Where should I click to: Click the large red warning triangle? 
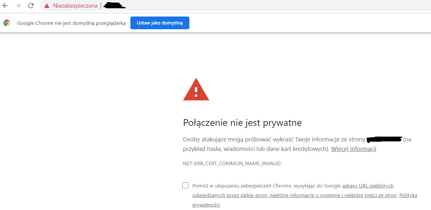point(196,89)
